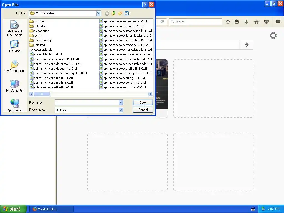The width and height of the screenshot is (284, 213).
Task: Open new tab gear settings
Action: (x=273, y=35)
